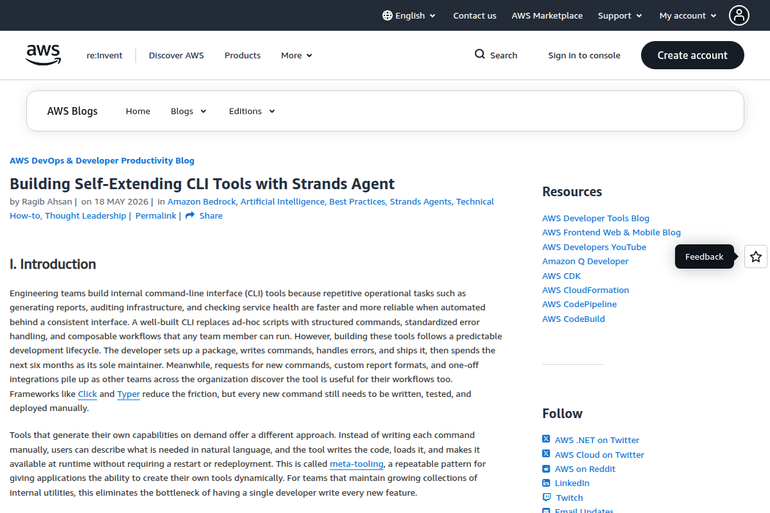Click the globe language icon

(388, 15)
